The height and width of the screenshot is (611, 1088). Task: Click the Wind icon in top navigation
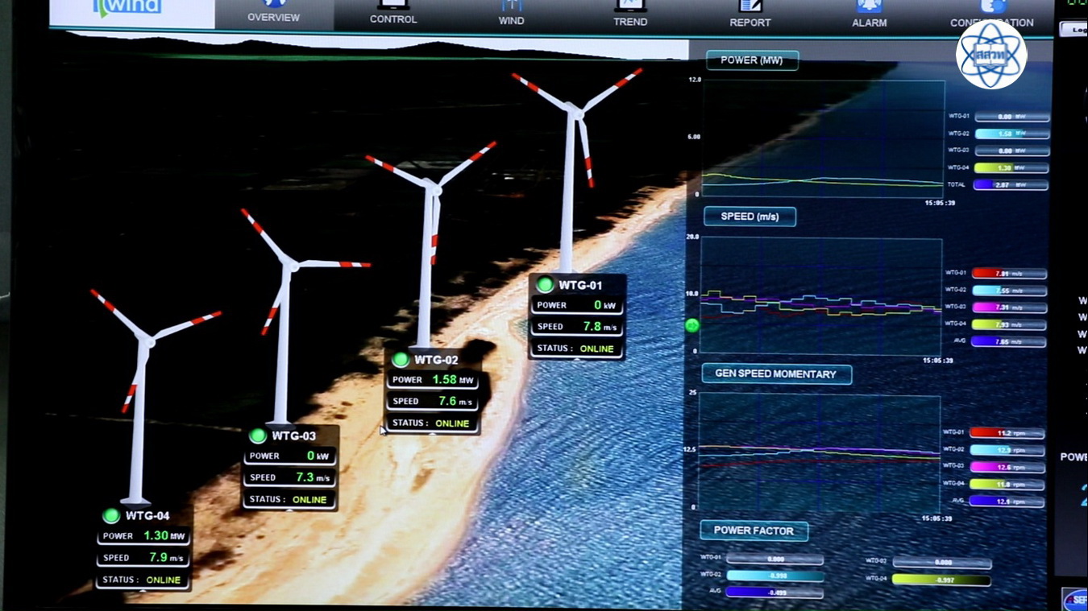(x=512, y=8)
